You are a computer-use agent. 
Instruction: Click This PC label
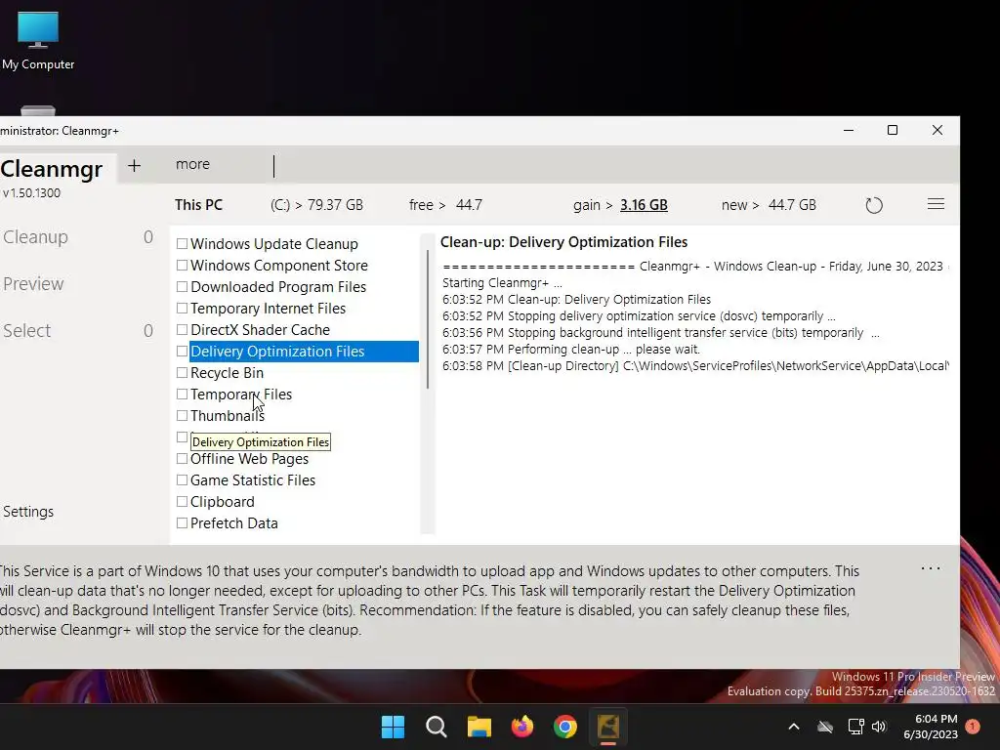pyautogui.click(x=198, y=205)
